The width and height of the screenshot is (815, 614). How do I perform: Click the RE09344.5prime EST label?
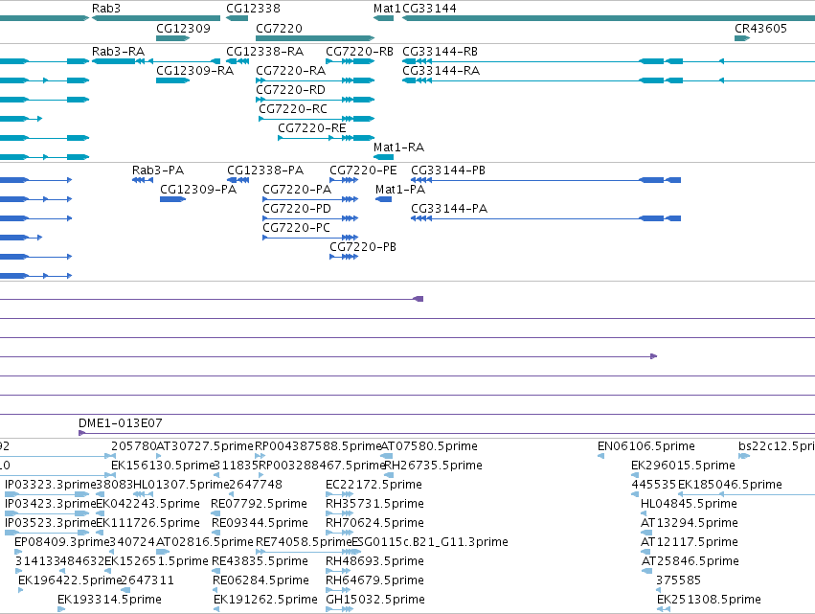pyautogui.click(x=260, y=524)
